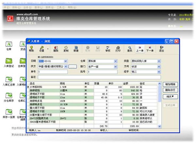Open the 入库登记 shortcut icon
The height and width of the screenshot is (144, 196).
[9, 63]
